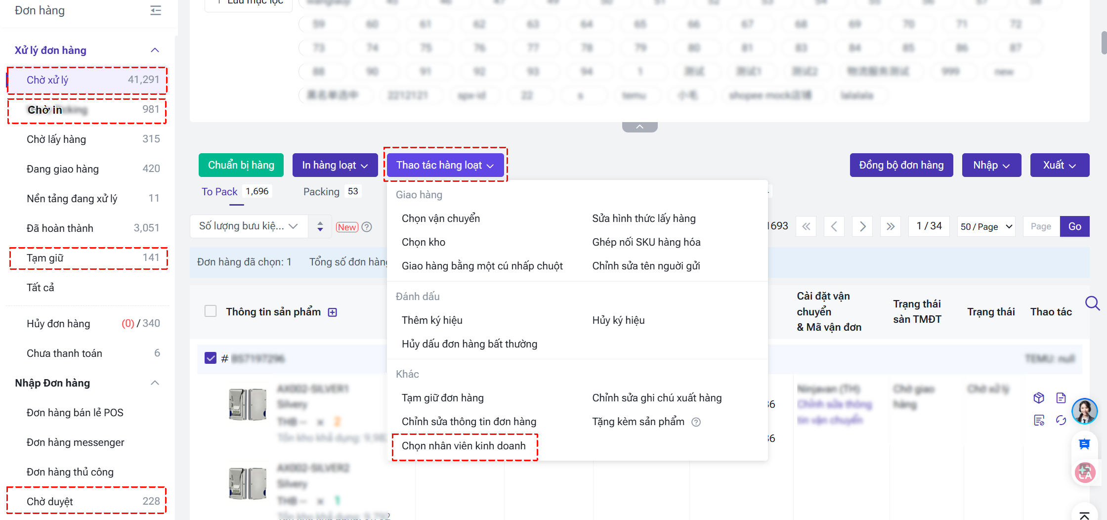Go to first page with double-left arrow

point(806,226)
